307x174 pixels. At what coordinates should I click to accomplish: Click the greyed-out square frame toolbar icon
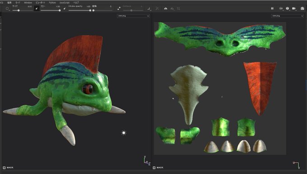178,9
